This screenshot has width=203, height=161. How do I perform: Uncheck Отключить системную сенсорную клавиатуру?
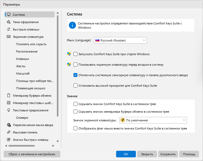[75, 75]
